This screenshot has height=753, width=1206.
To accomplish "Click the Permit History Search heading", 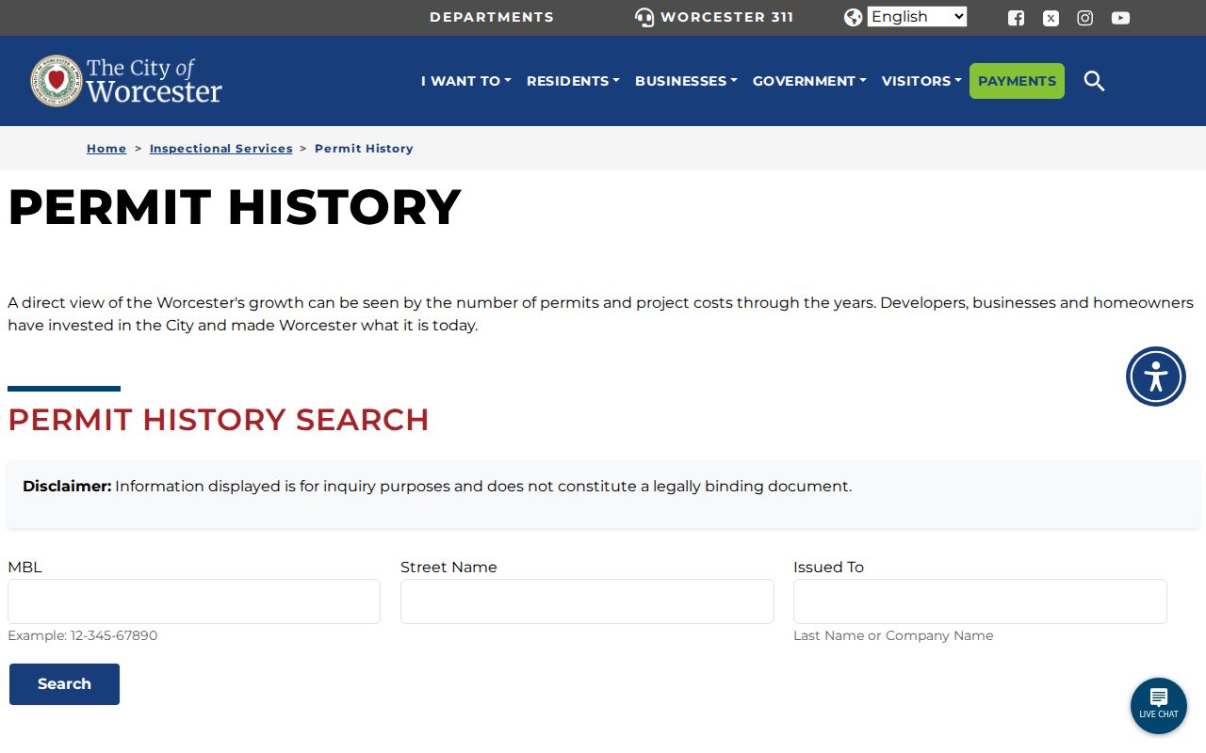I will click(219, 420).
